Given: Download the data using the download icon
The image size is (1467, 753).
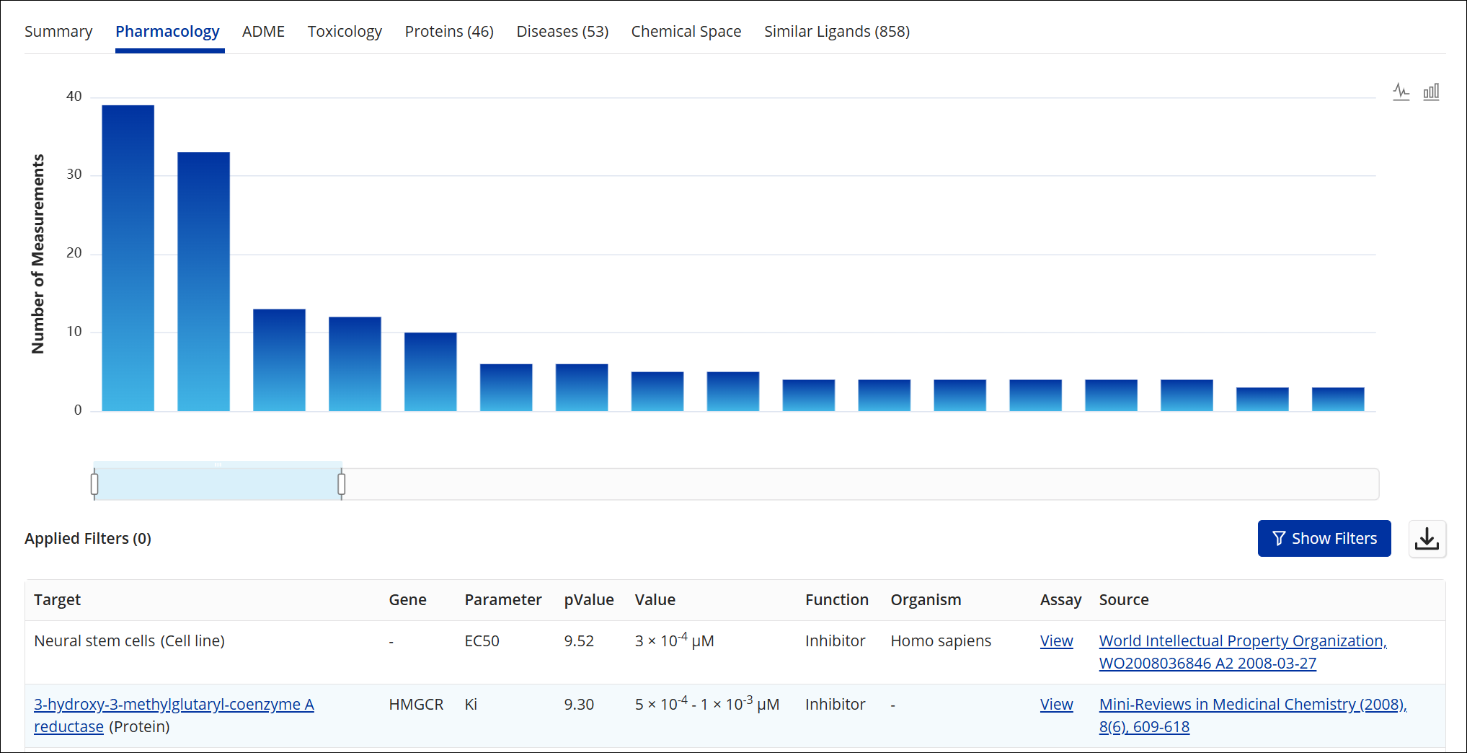Looking at the screenshot, I should point(1427,539).
